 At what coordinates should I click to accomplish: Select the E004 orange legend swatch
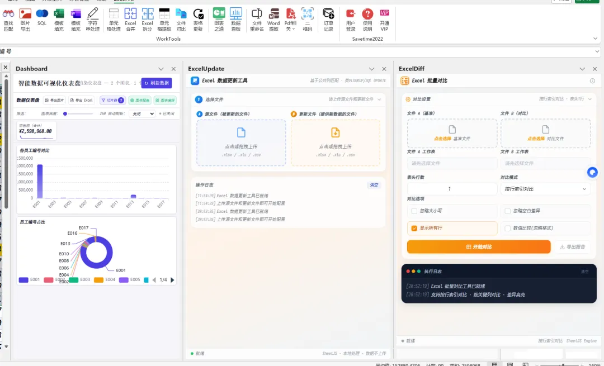[98, 280]
